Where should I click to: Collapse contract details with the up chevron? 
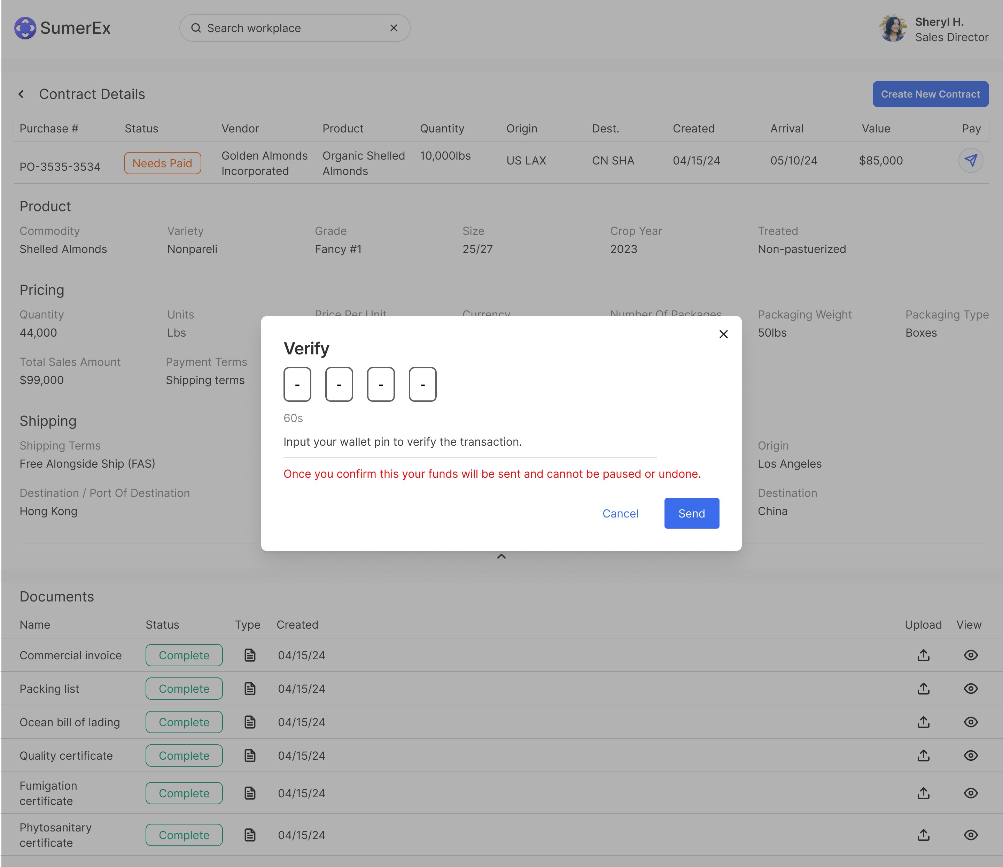501,556
